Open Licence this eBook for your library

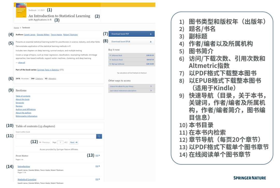tap(132, 86)
